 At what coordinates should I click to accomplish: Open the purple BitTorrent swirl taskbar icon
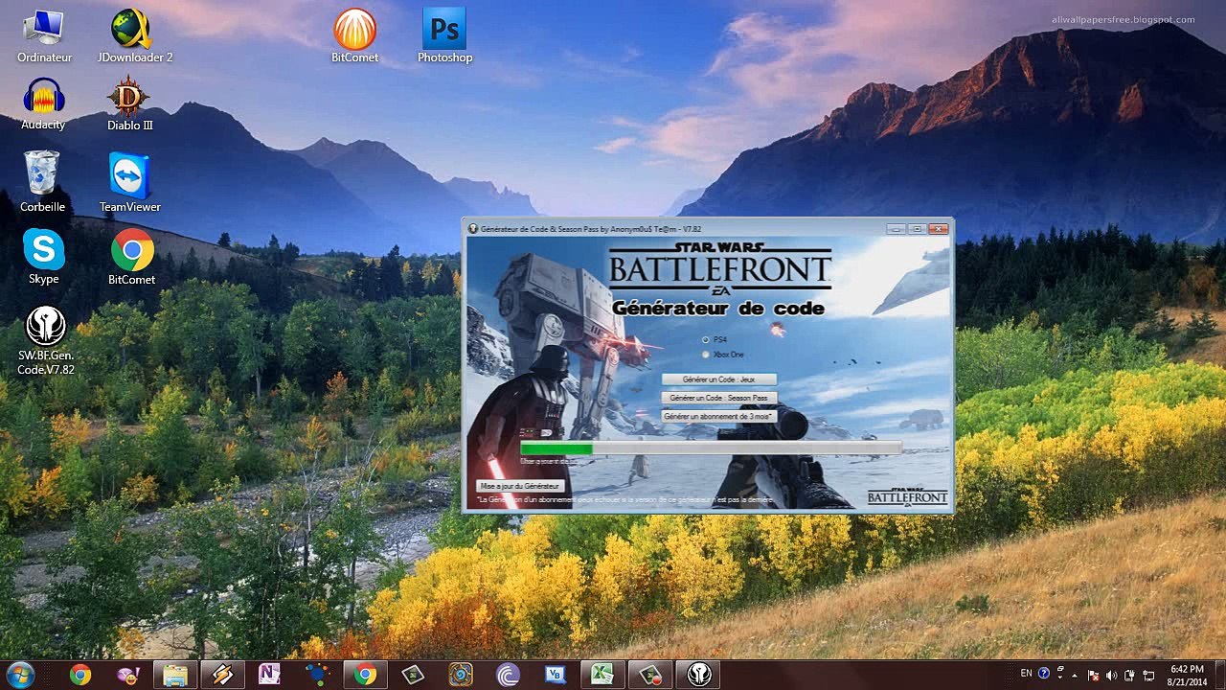point(508,675)
